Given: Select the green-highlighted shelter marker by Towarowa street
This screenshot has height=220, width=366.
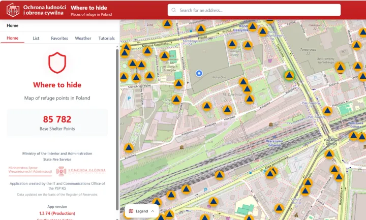Looking at the screenshot, I should [289, 76].
